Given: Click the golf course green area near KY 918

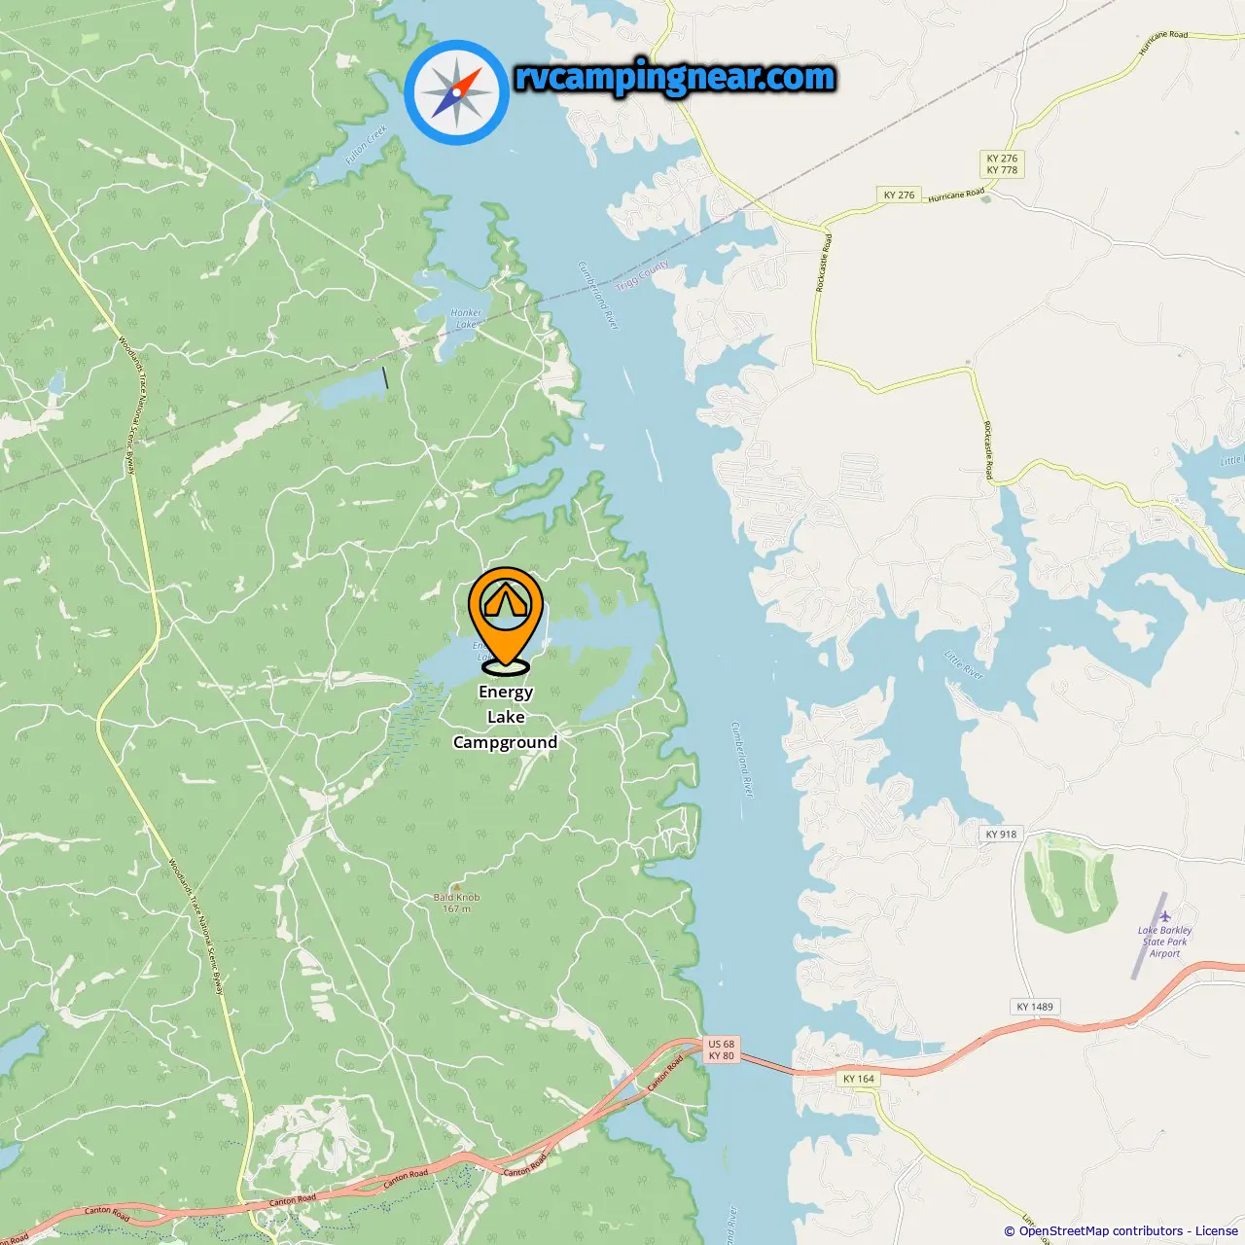Looking at the screenshot, I should click(x=1069, y=882).
